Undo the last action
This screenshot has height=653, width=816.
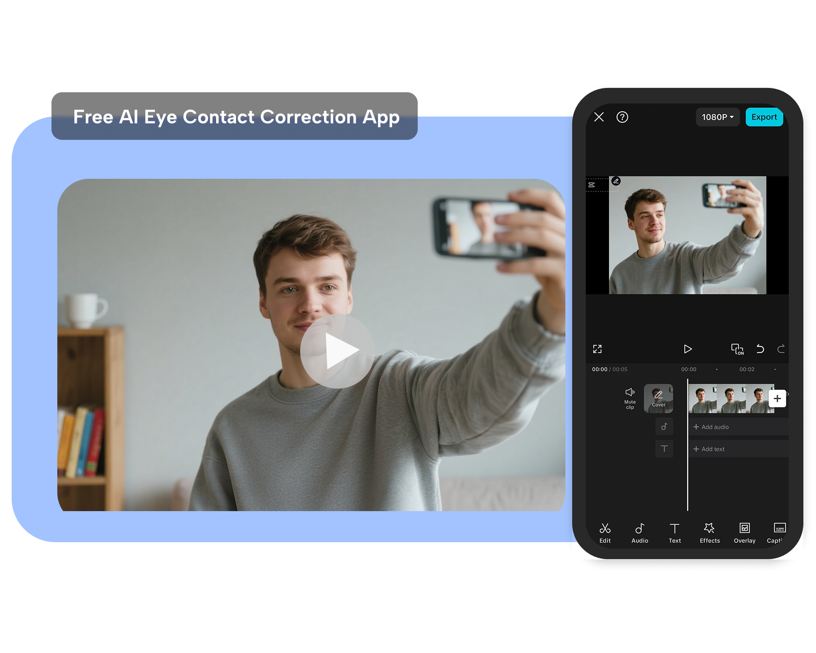pos(760,349)
